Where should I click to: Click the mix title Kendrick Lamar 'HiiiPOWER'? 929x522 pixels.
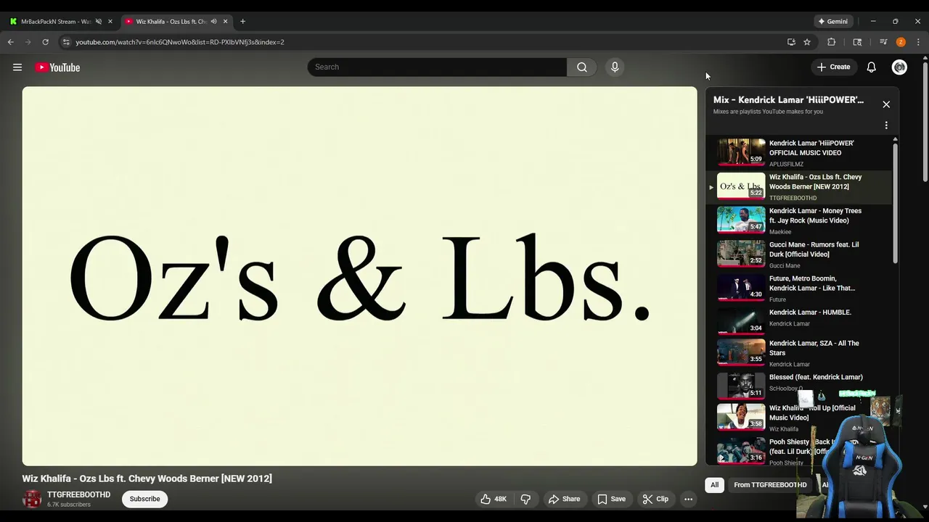[788, 100]
